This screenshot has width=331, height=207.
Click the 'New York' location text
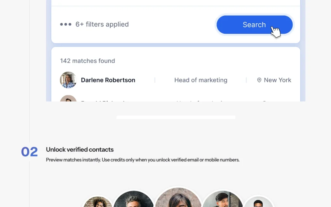[277, 80]
